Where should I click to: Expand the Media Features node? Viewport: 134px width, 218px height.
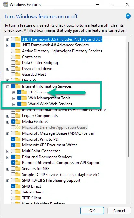7,122
